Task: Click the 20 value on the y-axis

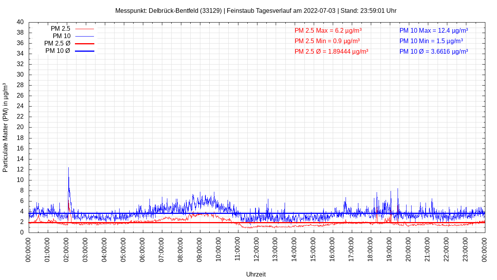Action: pos(20,127)
